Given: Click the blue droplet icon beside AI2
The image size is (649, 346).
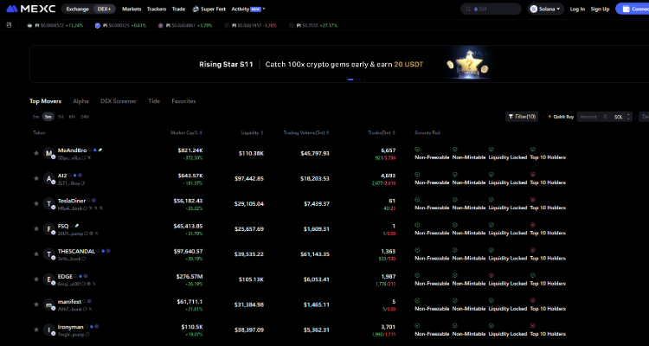Looking at the screenshot, I should [75, 175].
